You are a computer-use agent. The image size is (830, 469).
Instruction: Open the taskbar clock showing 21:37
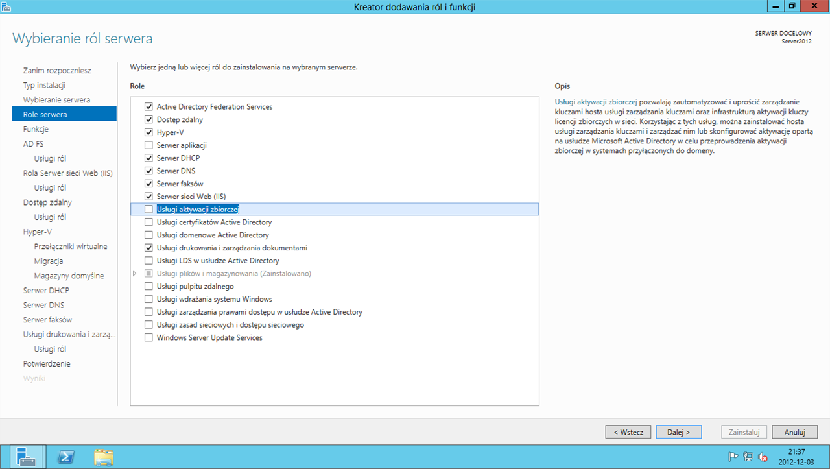(797, 456)
